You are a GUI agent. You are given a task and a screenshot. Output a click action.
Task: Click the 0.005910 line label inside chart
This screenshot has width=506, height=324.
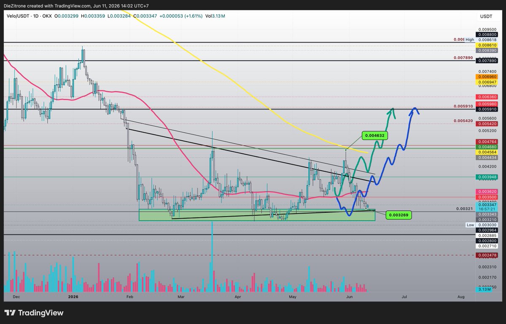click(x=463, y=106)
